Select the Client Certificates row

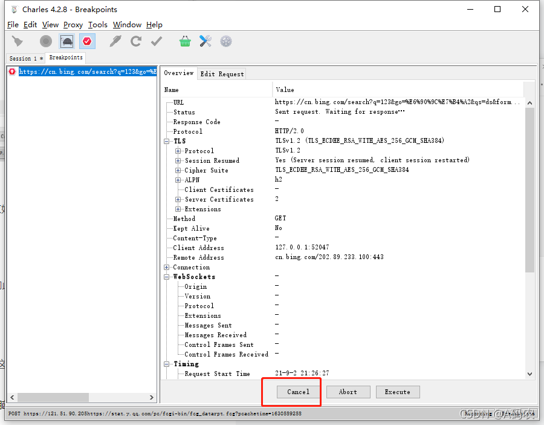pyautogui.click(x=343, y=189)
